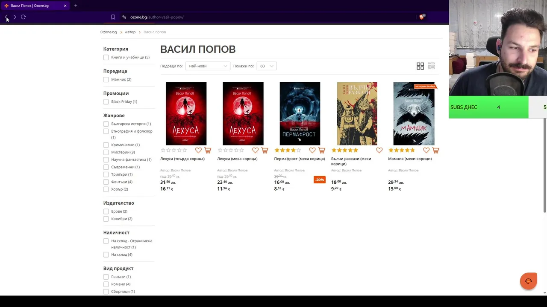Open Лехуса (твърда корица) title link
Image resolution: width=547 pixels, height=307 pixels.
tap(182, 159)
